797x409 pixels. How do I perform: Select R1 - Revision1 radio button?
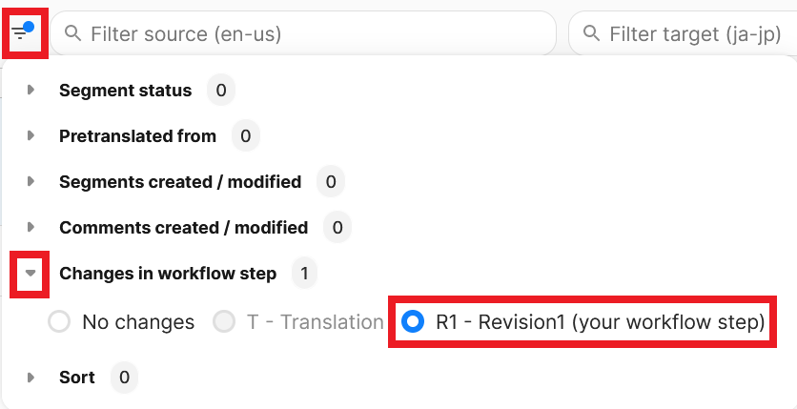[414, 322]
